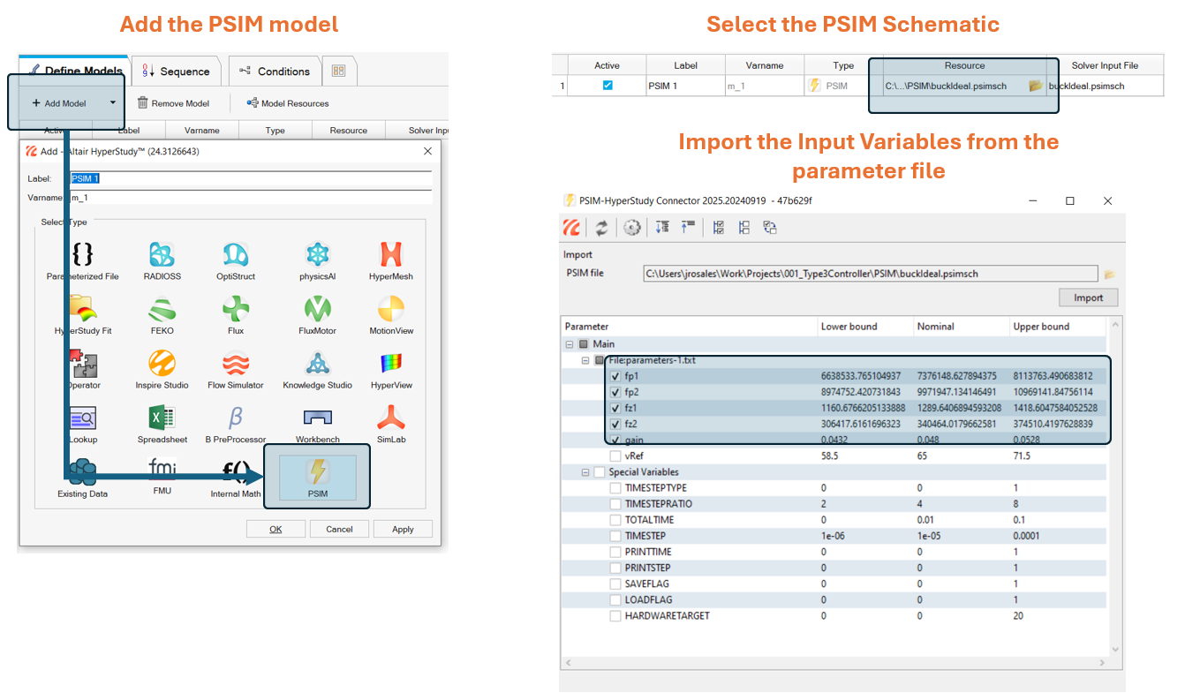Toggle the Active checkbox for PSIM 1
The height and width of the screenshot is (693, 1185).
coord(607,86)
